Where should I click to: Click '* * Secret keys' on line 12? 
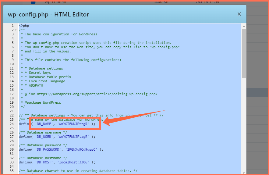pos(36,73)
